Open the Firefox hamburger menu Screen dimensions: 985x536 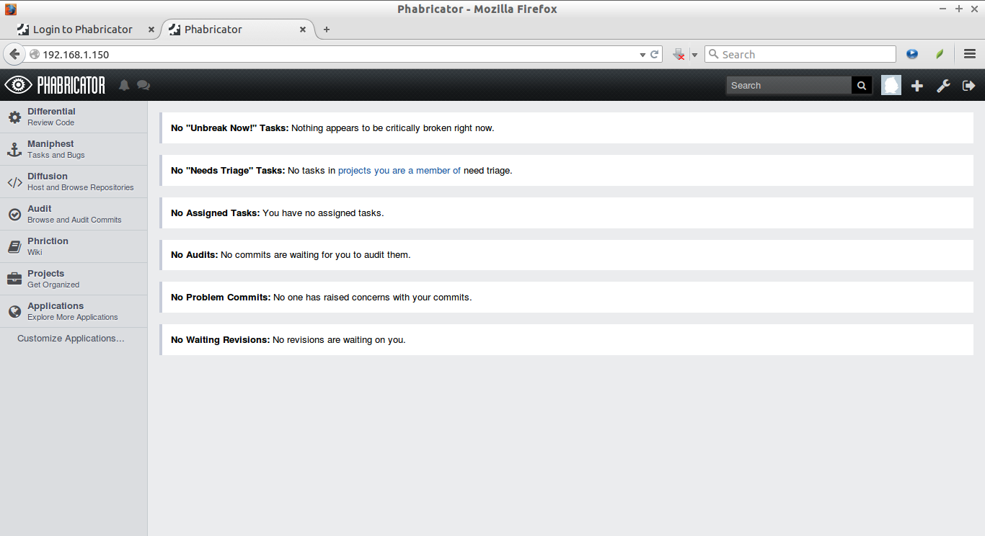point(970,54)
